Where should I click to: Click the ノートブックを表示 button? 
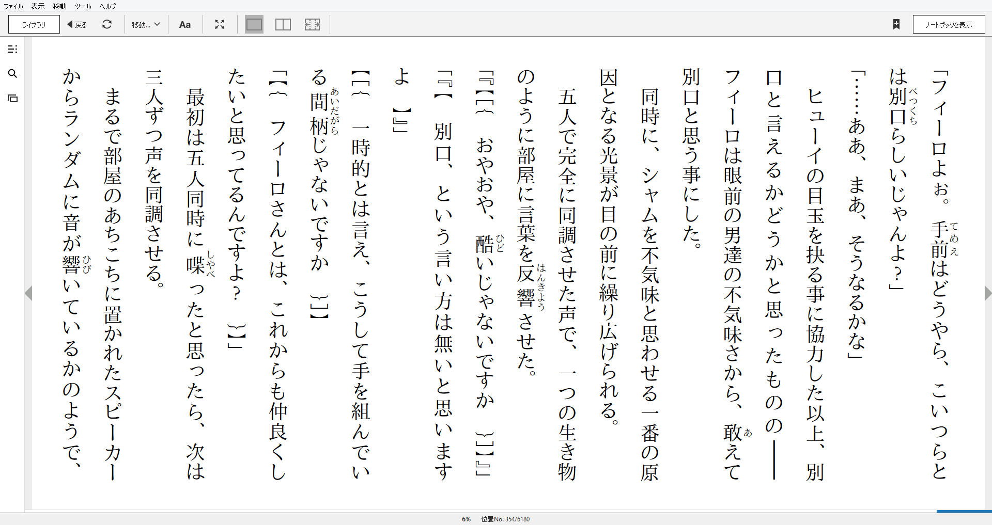coord(949,24)
